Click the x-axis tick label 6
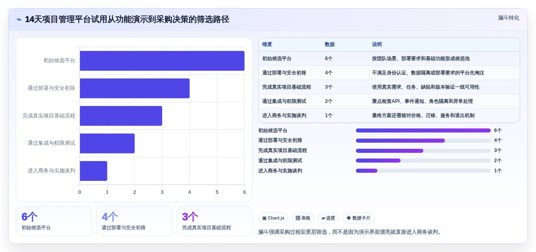Viewport: 536px width, 252px height. [244, 192]
